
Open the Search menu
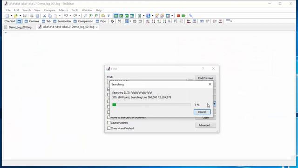(x=27, y=10)
